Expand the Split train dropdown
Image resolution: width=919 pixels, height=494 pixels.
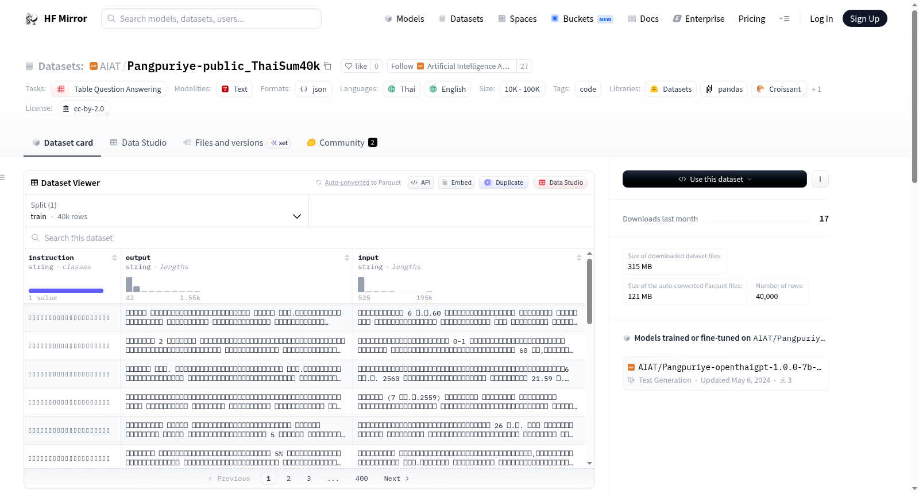[x=166, y=211]
